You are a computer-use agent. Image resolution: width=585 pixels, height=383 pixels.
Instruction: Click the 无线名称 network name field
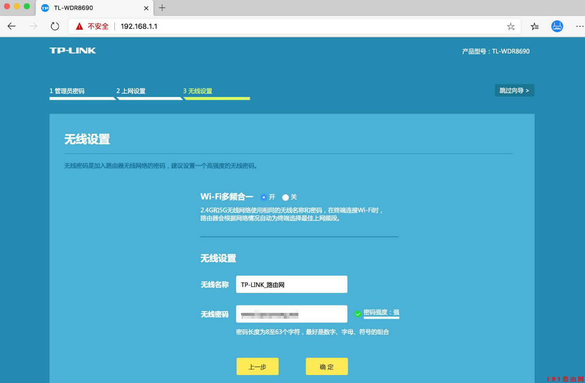[x=291, y=284]
